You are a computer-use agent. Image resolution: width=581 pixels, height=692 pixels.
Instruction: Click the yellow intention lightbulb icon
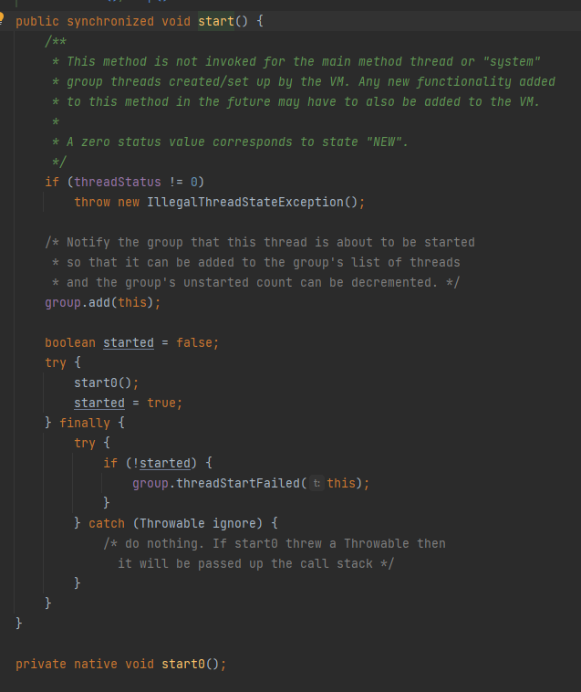click(x=1, y=19)
